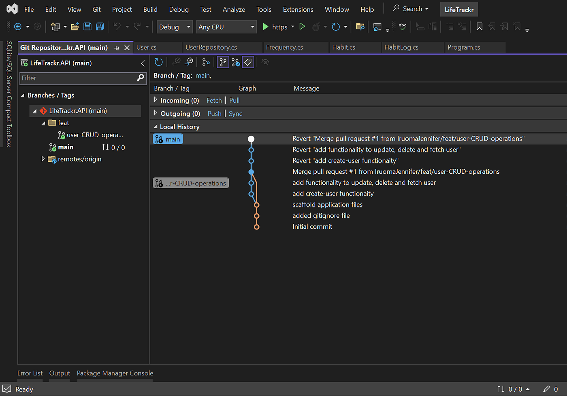This screenshot has height=396, width=567.
Task: Open the Any CPU platform dropdown
Action: click(226, 27)
